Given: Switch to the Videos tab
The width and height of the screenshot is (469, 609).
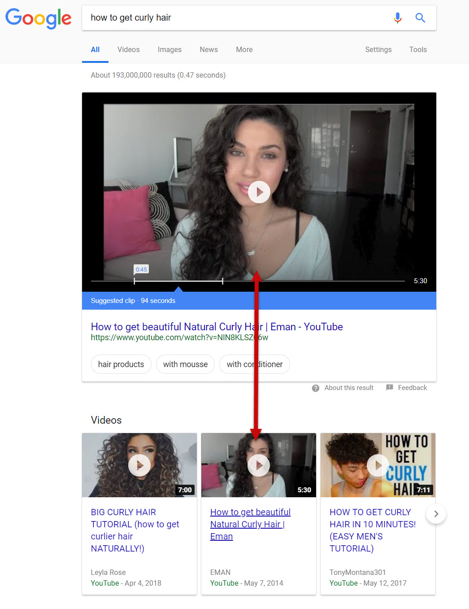Looking at the screenshot, I should (x=129, y=50).
